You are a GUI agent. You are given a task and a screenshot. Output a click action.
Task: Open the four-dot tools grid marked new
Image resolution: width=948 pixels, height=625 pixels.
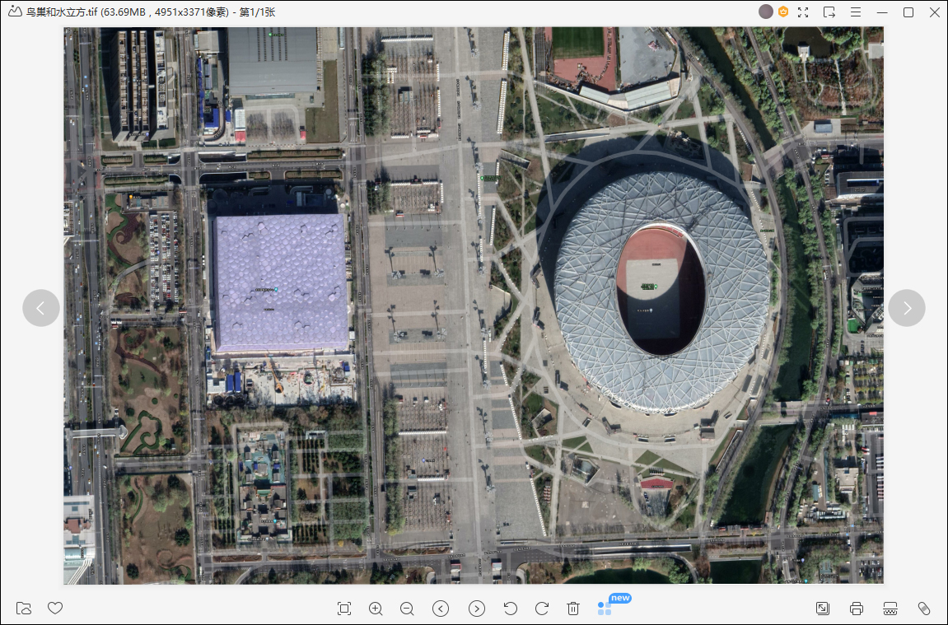click(605, 609)
